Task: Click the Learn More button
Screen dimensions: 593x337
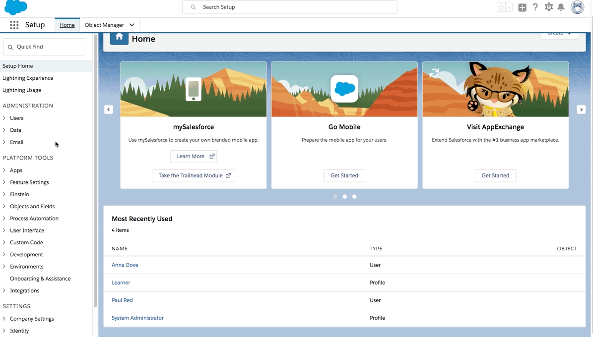Action: pos(193,157)
